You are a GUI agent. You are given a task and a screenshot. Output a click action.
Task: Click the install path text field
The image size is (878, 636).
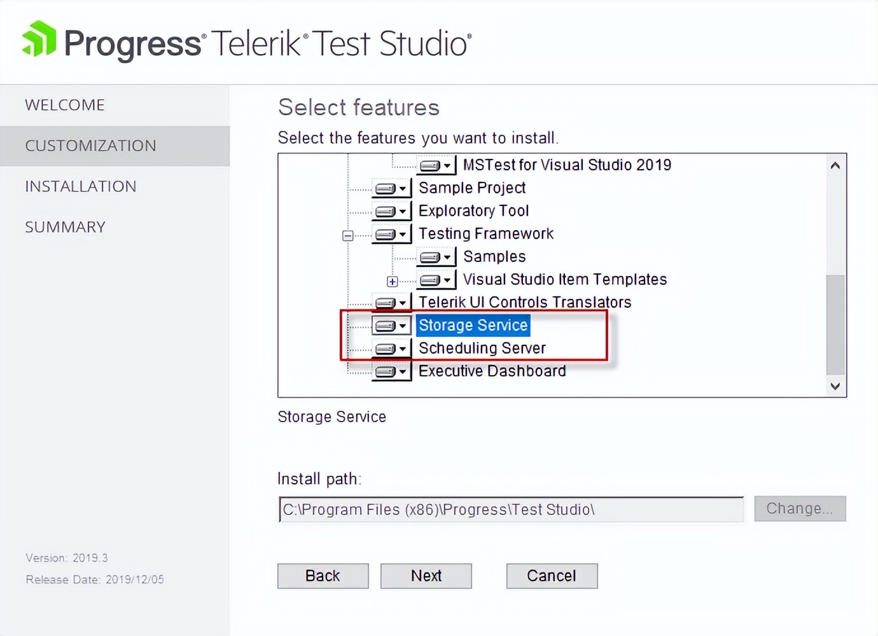pos(509,509)
